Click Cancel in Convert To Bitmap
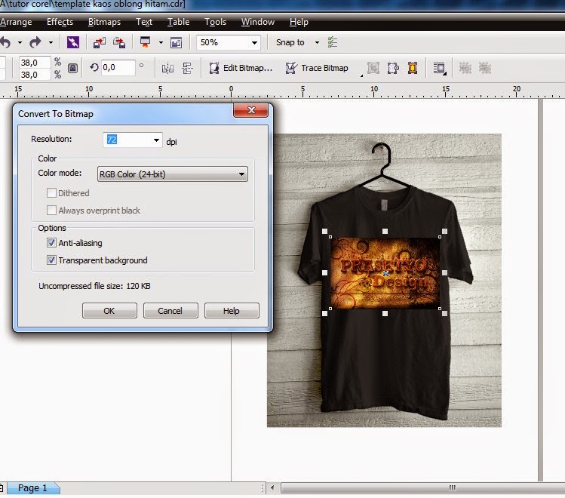 pos(170,311)
